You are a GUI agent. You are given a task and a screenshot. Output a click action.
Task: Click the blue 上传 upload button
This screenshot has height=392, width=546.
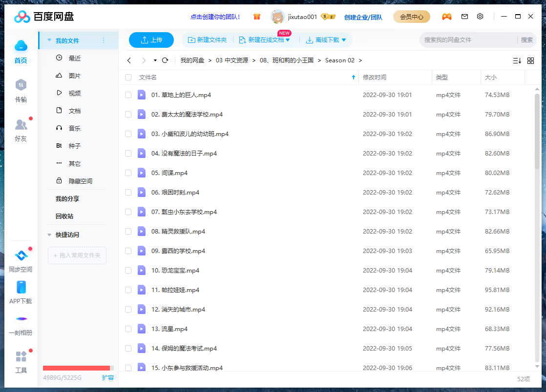(x=151, y=40)
